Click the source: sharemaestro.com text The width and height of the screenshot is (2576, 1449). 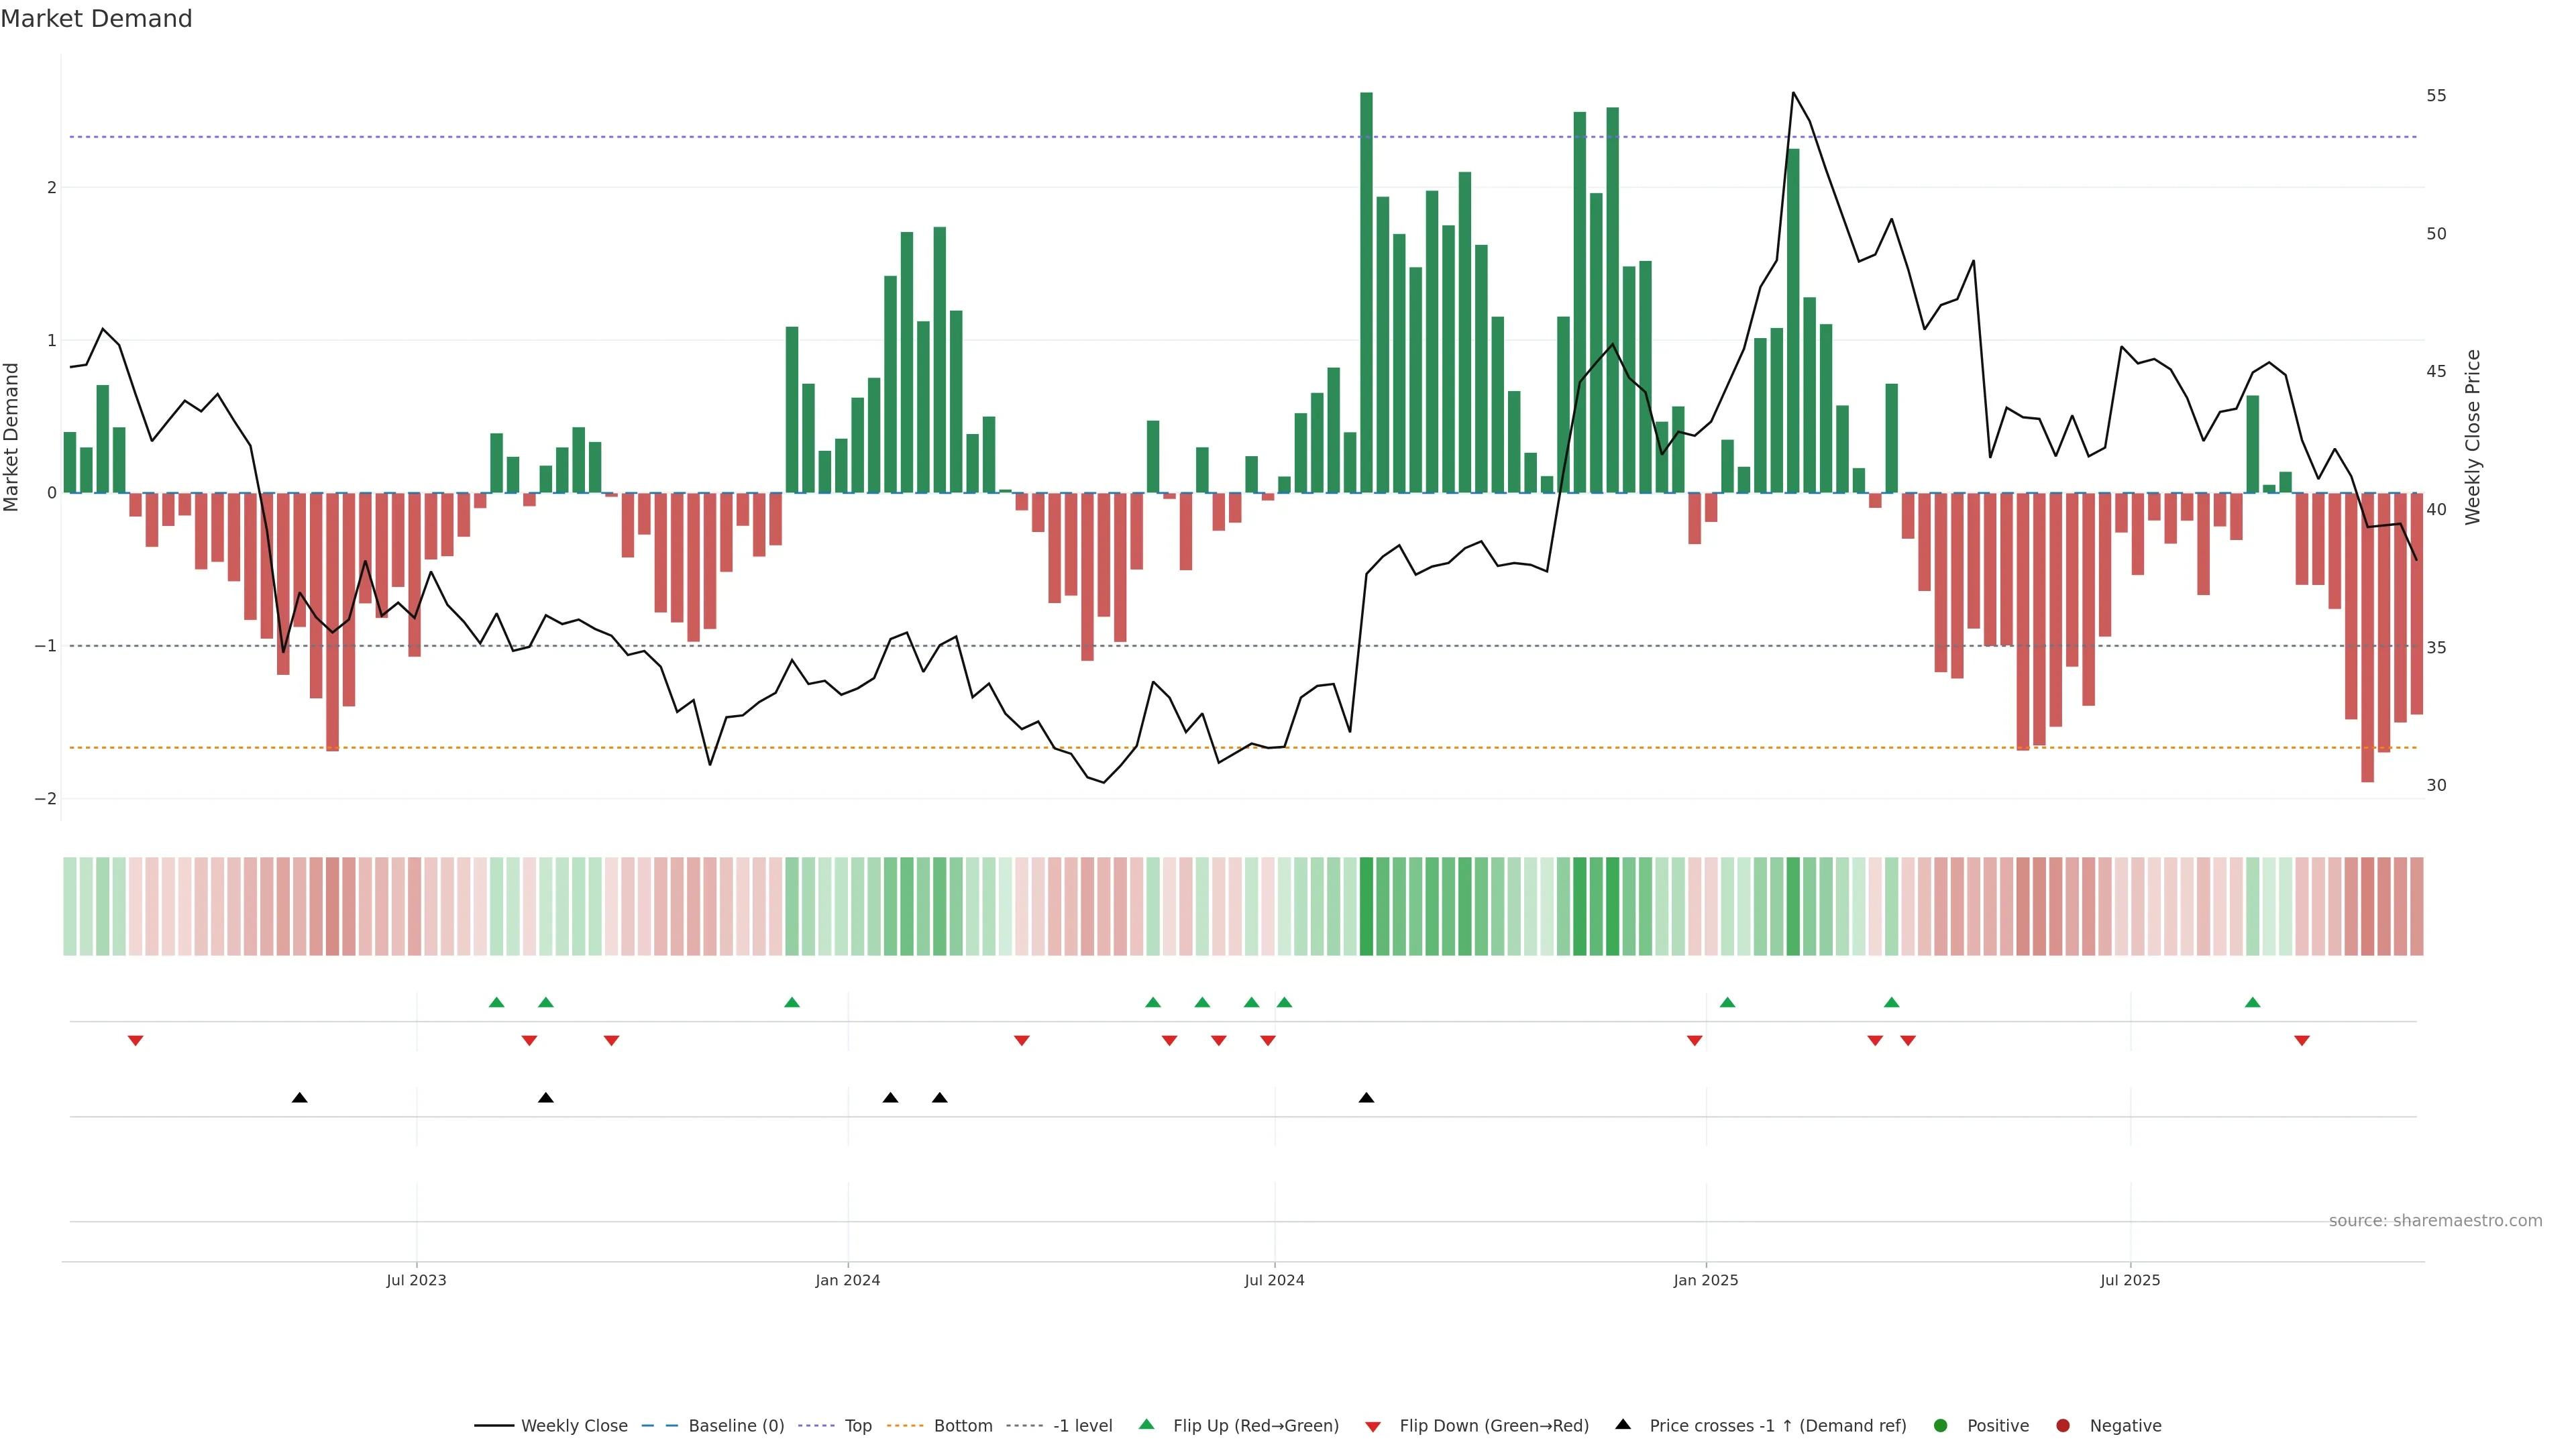coord(2435,1221)
